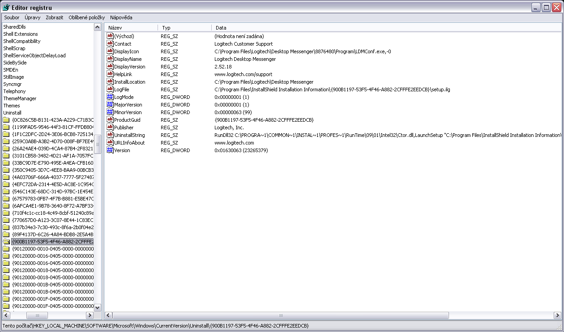Click the tree pane horizontal scroll left arrow
Viewport: 564px width, 332px height.
pyautogui.click(x=6, y=315)
